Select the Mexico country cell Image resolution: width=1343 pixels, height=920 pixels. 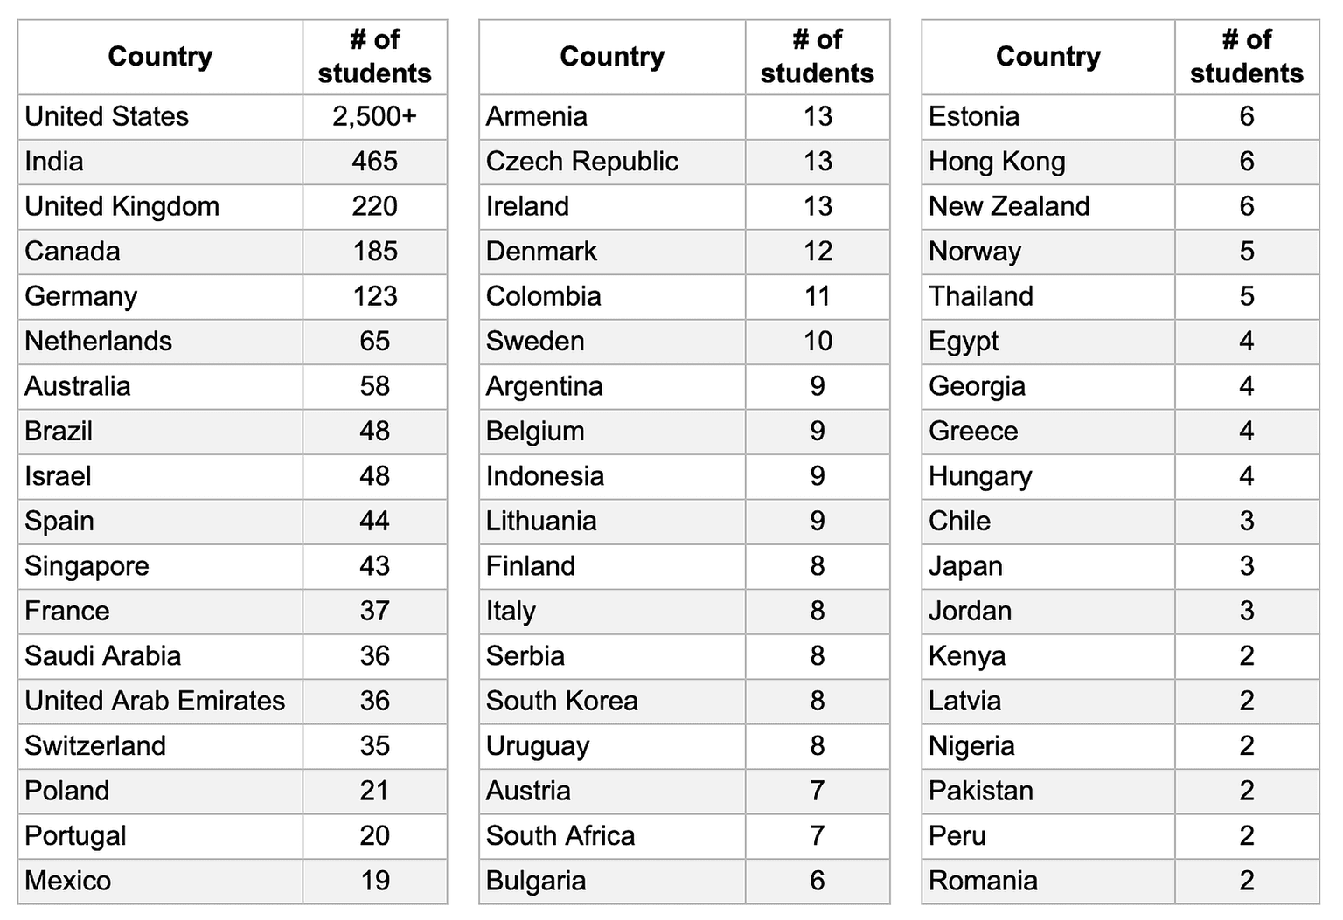161,882
